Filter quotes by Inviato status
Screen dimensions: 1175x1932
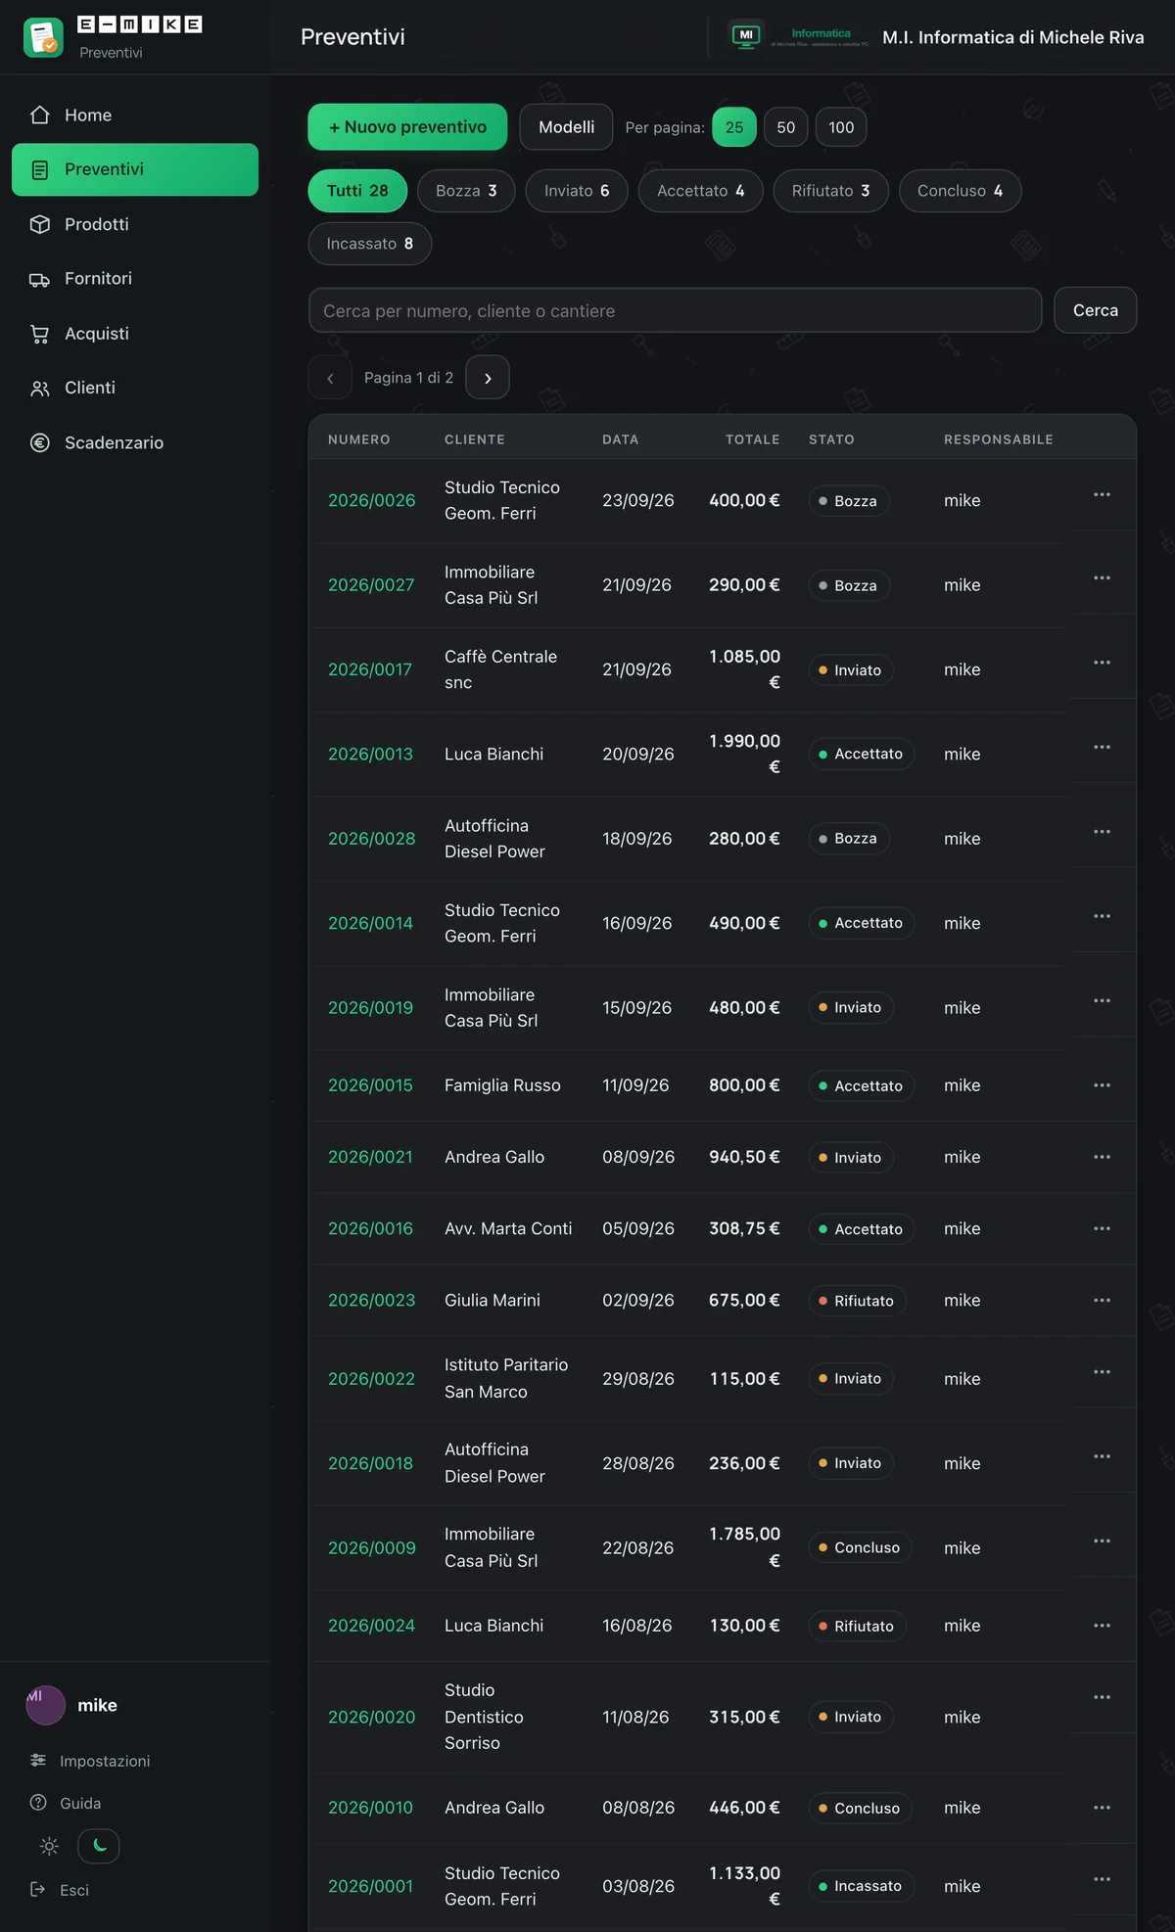pyautogui.click(x=577, y=191)
